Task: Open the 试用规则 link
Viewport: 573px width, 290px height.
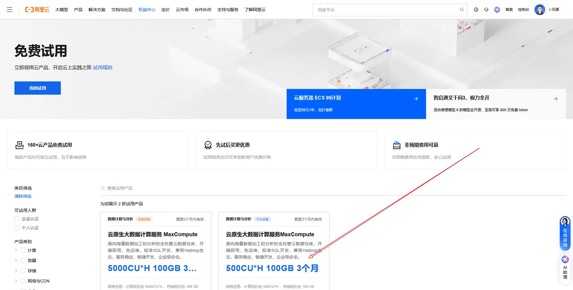Action: pyautogui.click(x=102, y=67)
